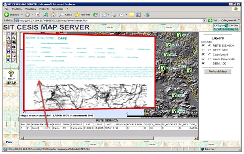Set RETE SISMICA as active layer
This screenshot has height=154, width=244.
point(209,45)
